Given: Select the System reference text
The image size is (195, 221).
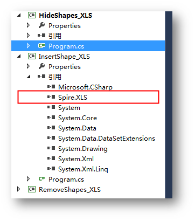Looking at the screenshot, I should tap(69, 108).
